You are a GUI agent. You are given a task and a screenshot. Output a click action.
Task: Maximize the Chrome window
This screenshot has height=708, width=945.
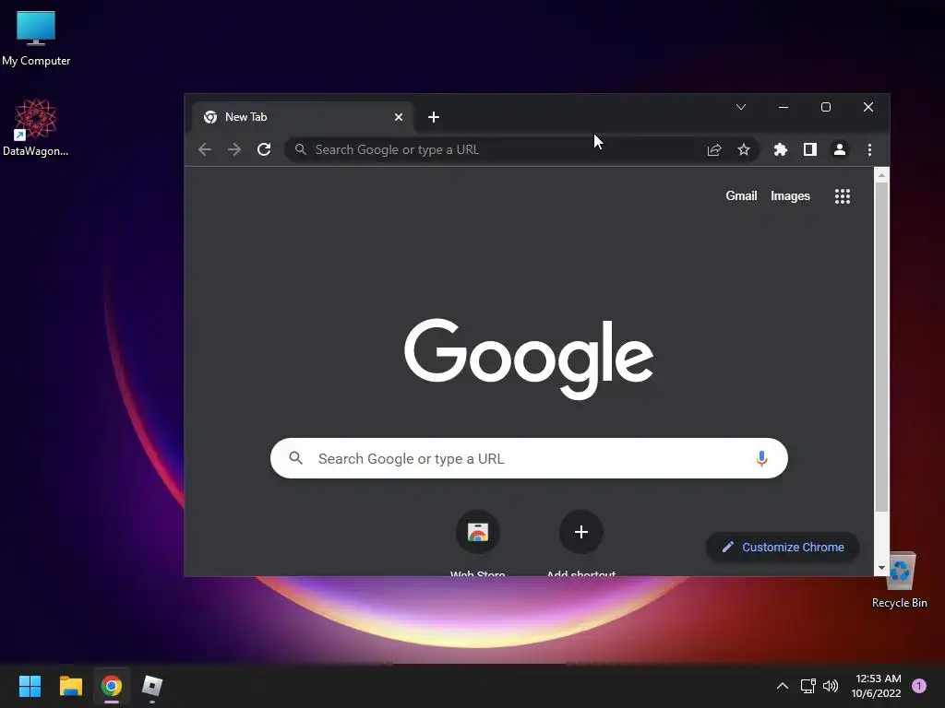tap(826, 107)
